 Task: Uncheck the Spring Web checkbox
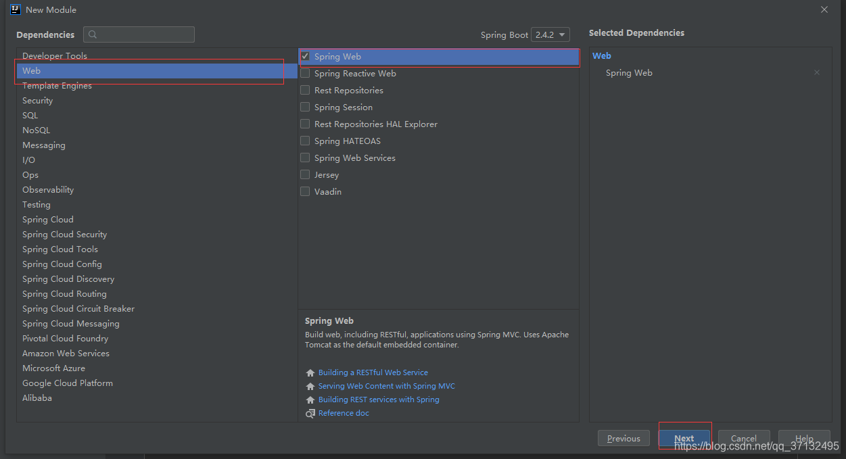305,57
